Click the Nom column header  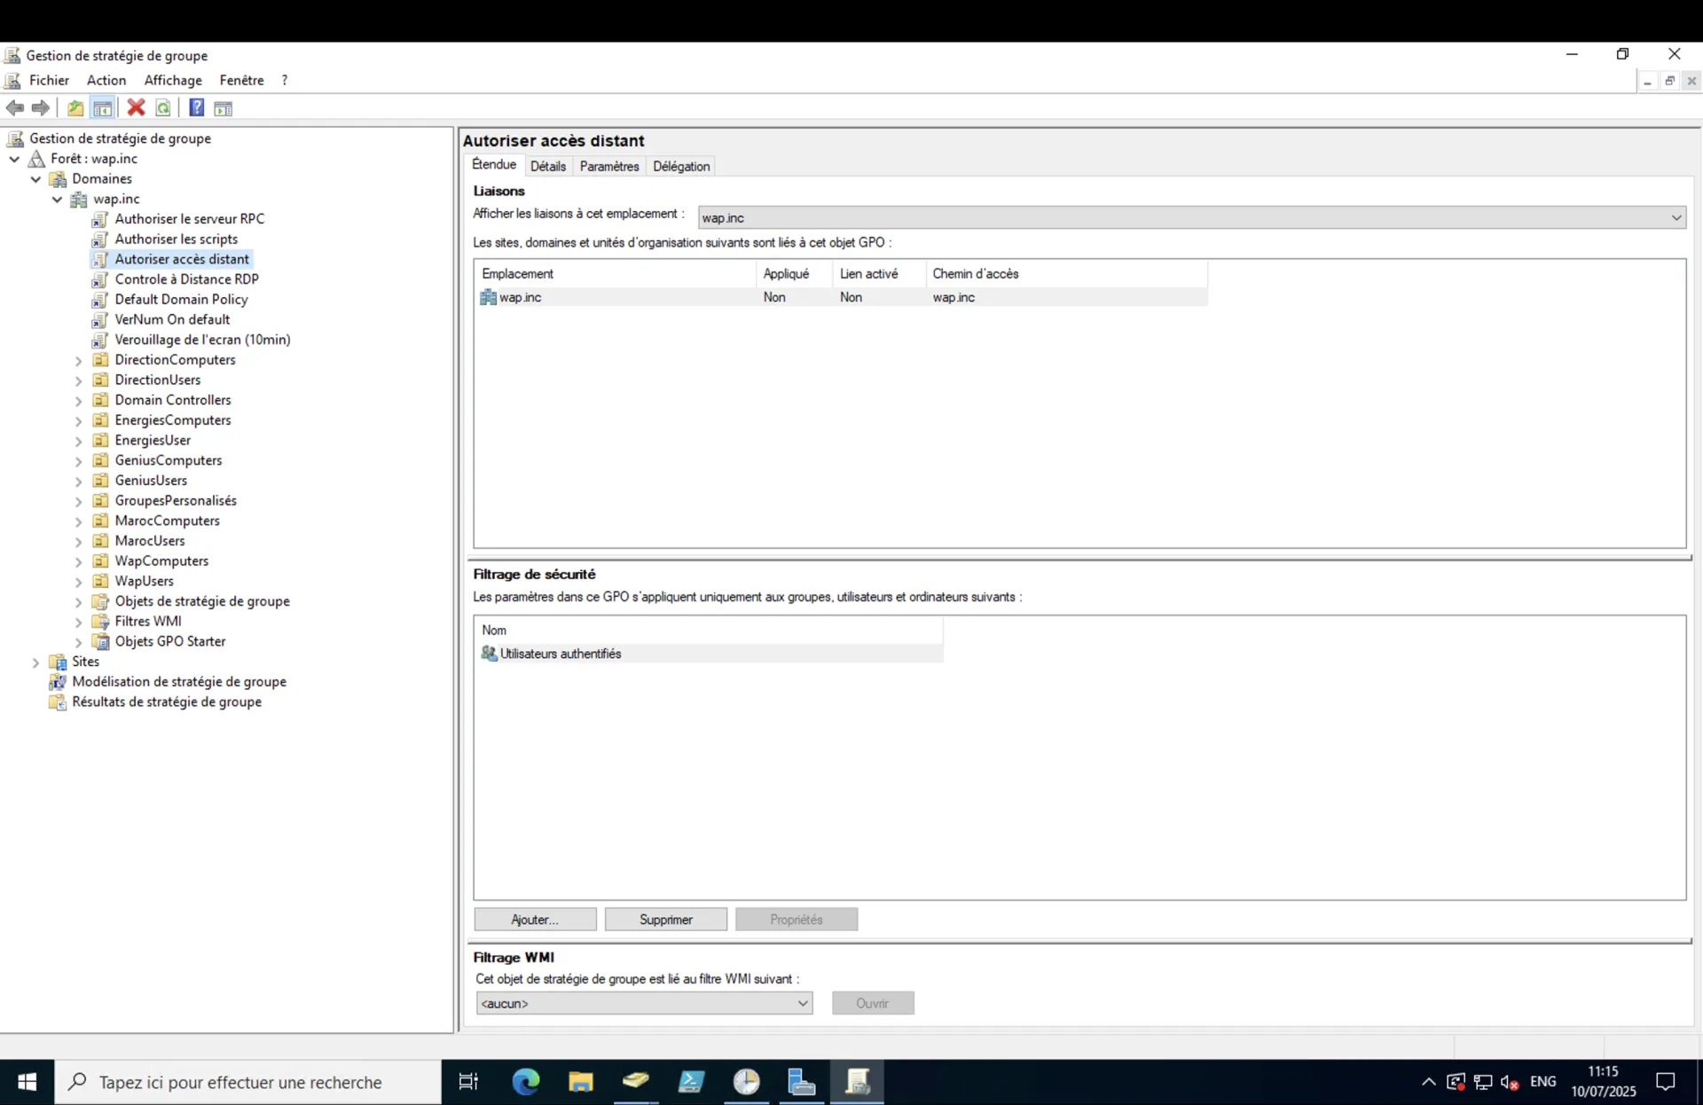tap(710, 631)
